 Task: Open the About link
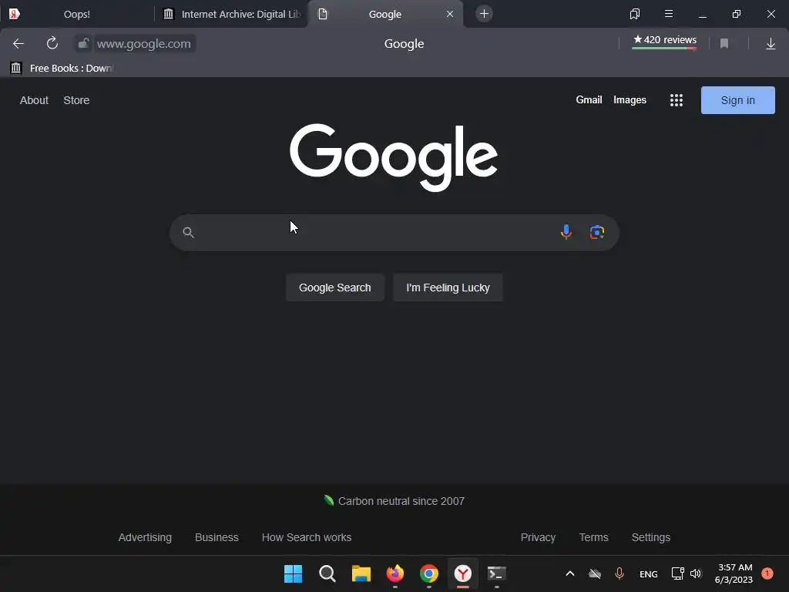pos(34,100)
